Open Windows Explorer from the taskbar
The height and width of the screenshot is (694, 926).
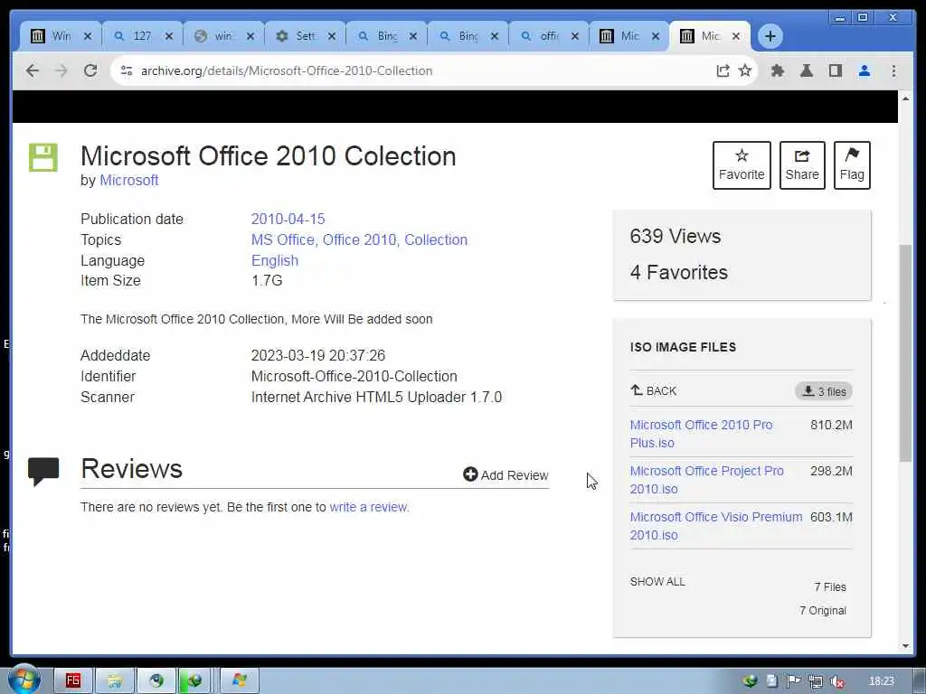click(x=115, y=680)
